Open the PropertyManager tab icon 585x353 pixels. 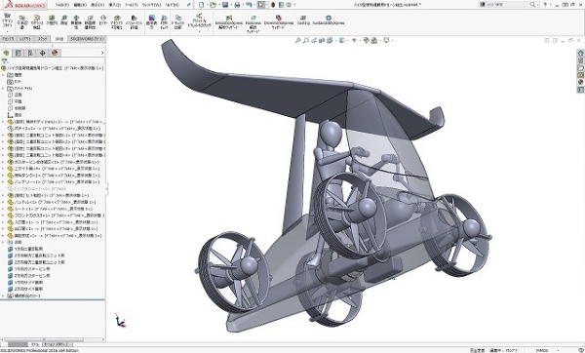[18, 53]
